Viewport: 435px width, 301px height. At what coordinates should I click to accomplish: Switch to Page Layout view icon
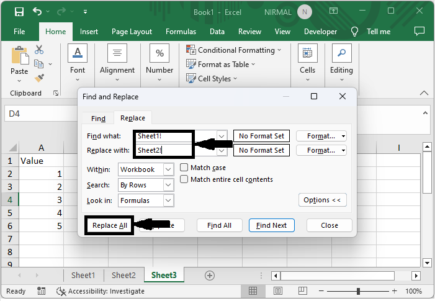(278, 290)
